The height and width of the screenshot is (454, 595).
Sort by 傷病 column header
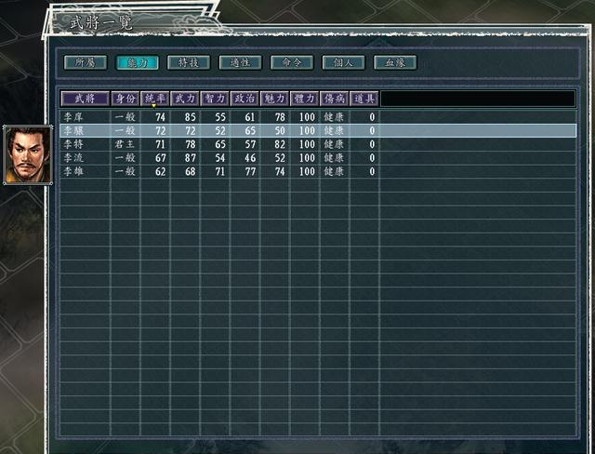[335, 99]
